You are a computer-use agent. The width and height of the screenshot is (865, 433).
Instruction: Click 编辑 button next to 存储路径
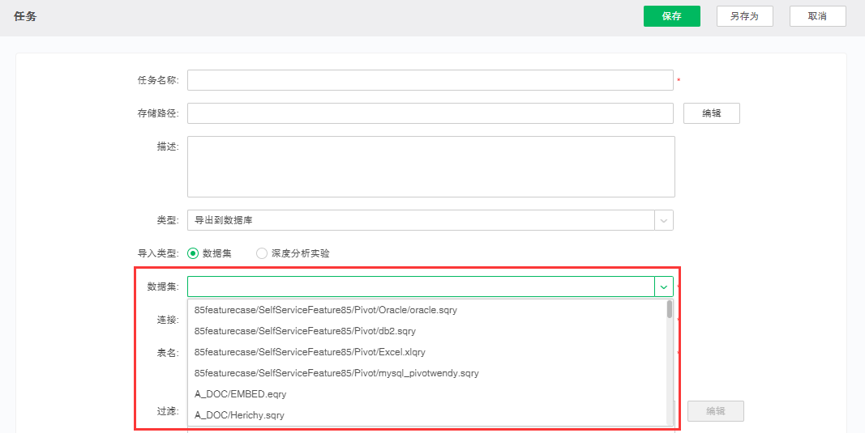coord(711,113)
